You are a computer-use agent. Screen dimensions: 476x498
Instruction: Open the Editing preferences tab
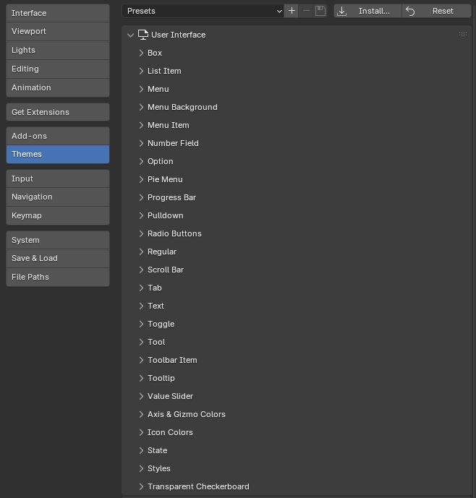point(58,69)
